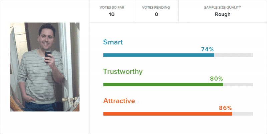The height and width of the screenshot is (134, 267).
Task: Select the votes so far count of 10
Action: (112, 14)
